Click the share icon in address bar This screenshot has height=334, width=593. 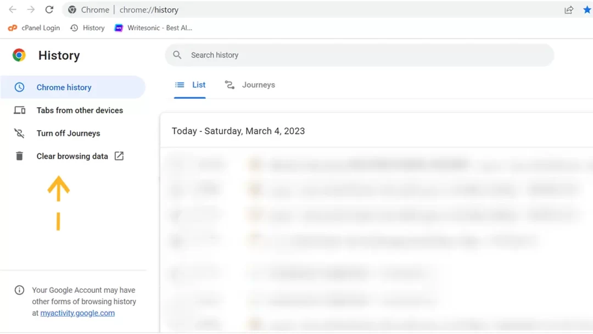tap(569, 10)
